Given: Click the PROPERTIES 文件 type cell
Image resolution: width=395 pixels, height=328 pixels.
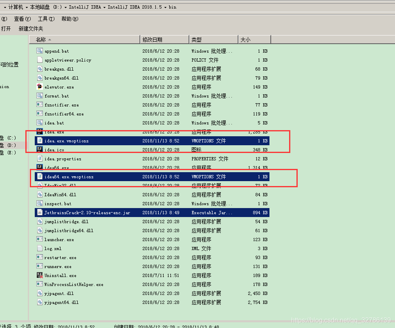Looking at the screenshot, I should pos(210,159).
